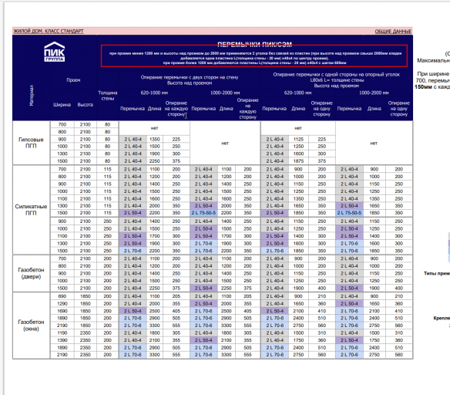Select the 'Гипсовые ПГП' material cell

(31, 143)
